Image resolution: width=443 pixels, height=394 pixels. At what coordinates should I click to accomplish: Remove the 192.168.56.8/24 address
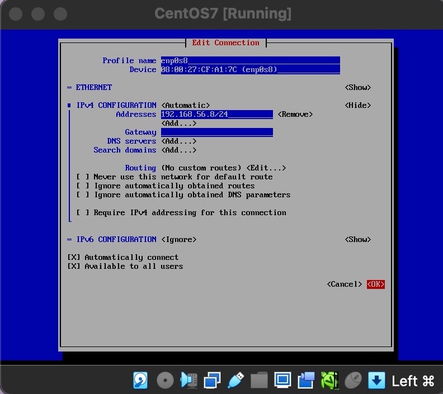[x=295, y=115]
